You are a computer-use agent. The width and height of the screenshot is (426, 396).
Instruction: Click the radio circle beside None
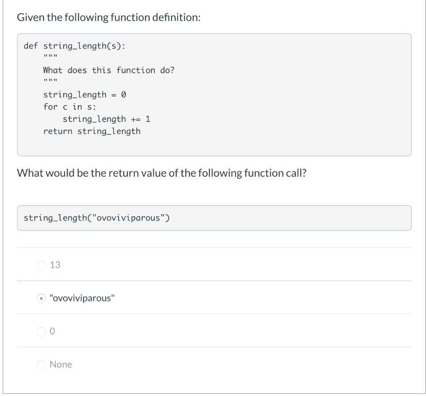click(x=42, y=364)
